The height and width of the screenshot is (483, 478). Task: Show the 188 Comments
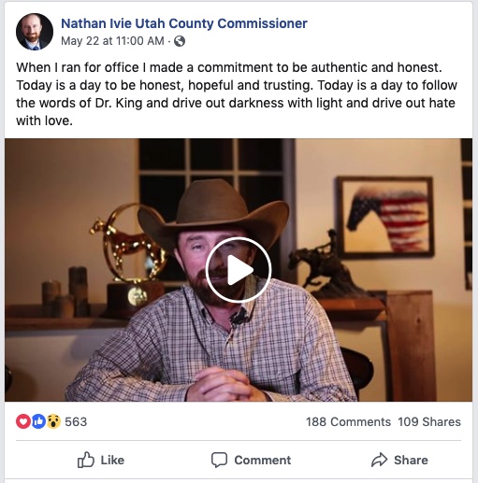click(348, 421)
